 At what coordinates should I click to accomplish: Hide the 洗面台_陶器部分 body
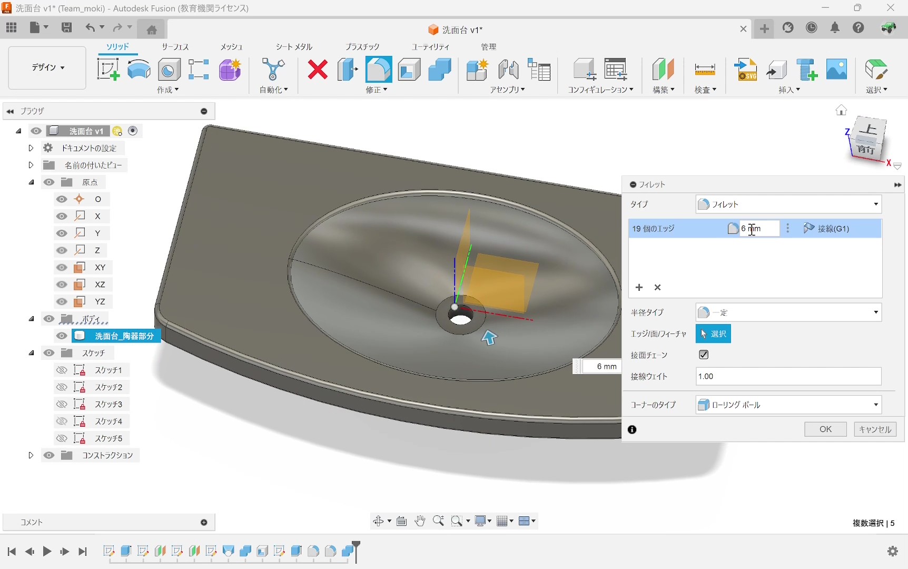(62, 336)
